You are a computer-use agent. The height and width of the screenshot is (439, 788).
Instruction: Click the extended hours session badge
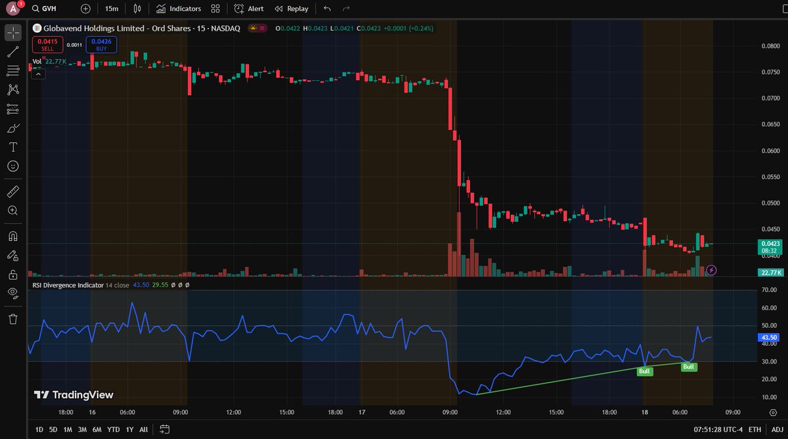[258, 28]
